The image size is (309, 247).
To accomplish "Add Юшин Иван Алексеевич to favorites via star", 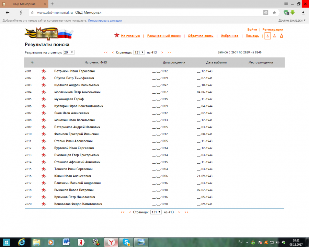I will tap(44, 176).
